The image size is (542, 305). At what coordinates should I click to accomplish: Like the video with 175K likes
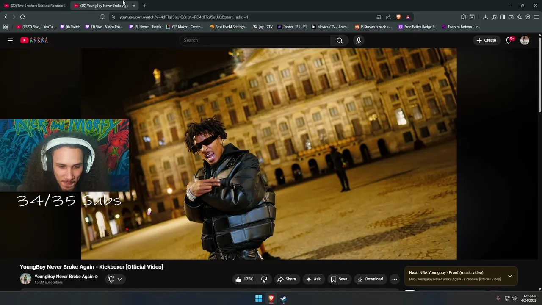click(x=244, y=279)
